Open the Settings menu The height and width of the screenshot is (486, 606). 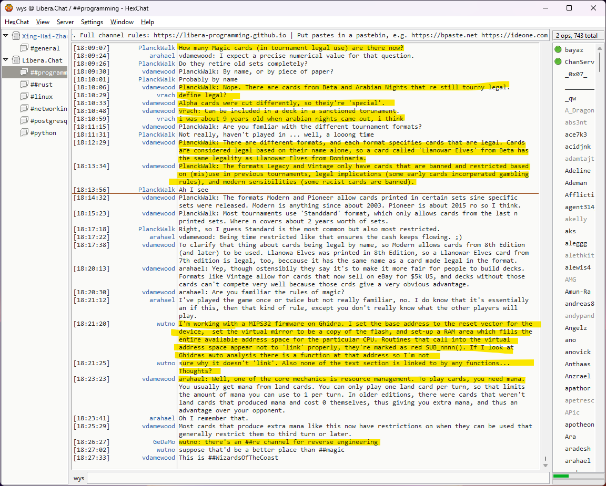92,22
